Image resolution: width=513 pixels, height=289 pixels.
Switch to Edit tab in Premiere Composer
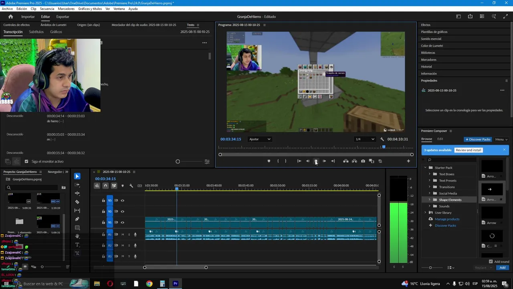click(x=440, y=139)
